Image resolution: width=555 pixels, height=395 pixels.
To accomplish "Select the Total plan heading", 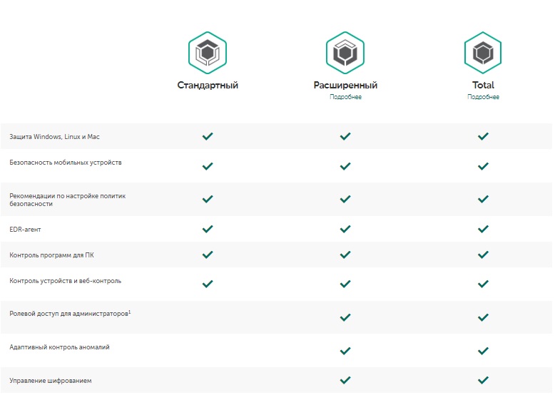I will tap(483, 85).
